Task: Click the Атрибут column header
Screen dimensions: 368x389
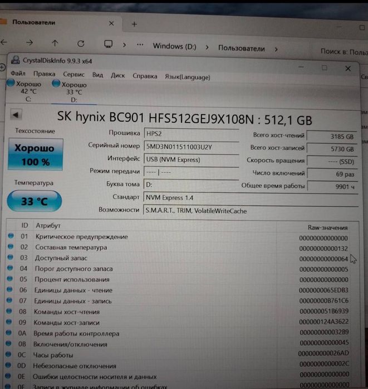Action: click(x=48, y=226)
